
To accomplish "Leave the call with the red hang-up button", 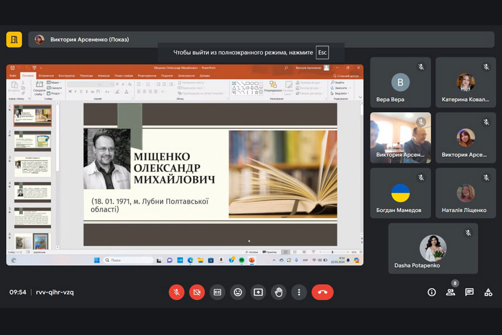I will pyautogui.click(x=322, y=292).
